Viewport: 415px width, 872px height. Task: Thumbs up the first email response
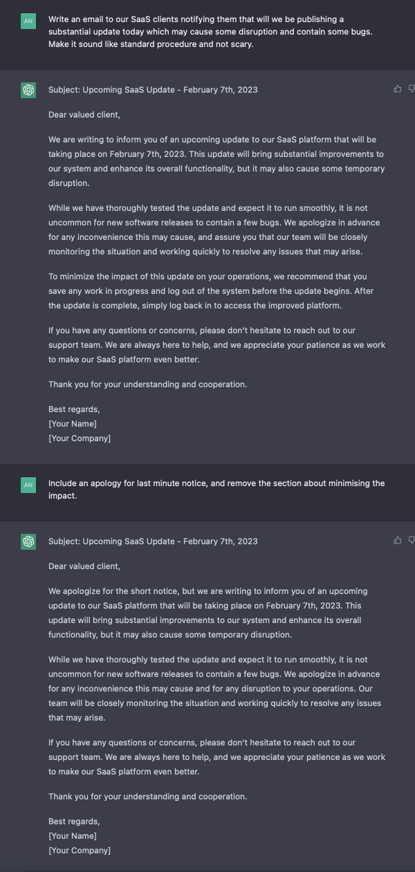398,89
